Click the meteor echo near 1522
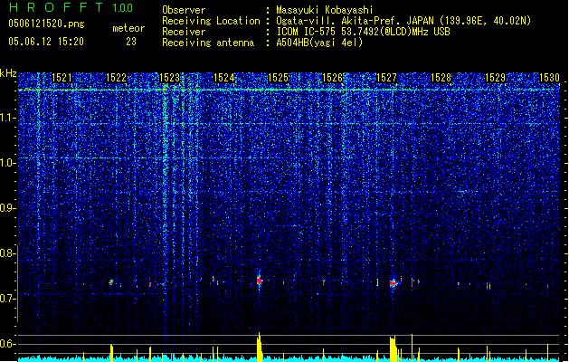The height and width of the screenshot is (362, 569). tap(111, 282)
